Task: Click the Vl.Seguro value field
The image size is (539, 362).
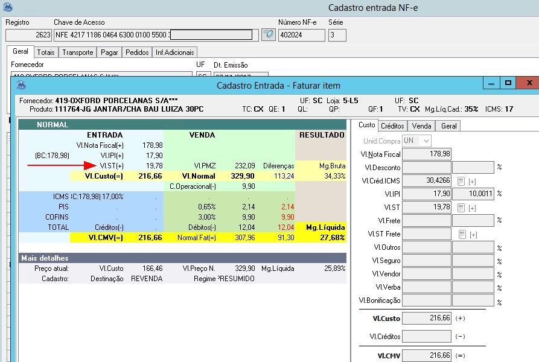Action: pos(427,261)
